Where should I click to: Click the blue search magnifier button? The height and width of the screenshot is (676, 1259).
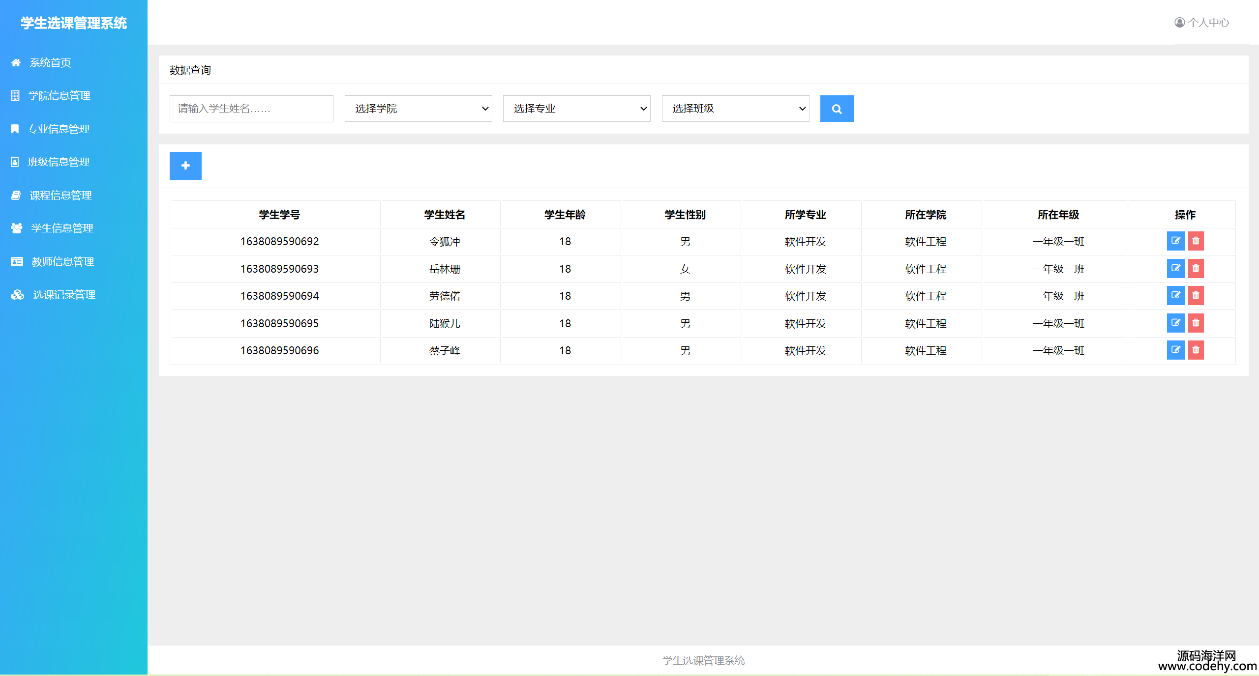click(x=837, y=109)
